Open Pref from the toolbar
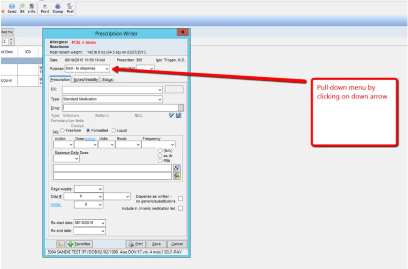The height and width of the screenshot is (269, 408). click(x=70, y=8)
